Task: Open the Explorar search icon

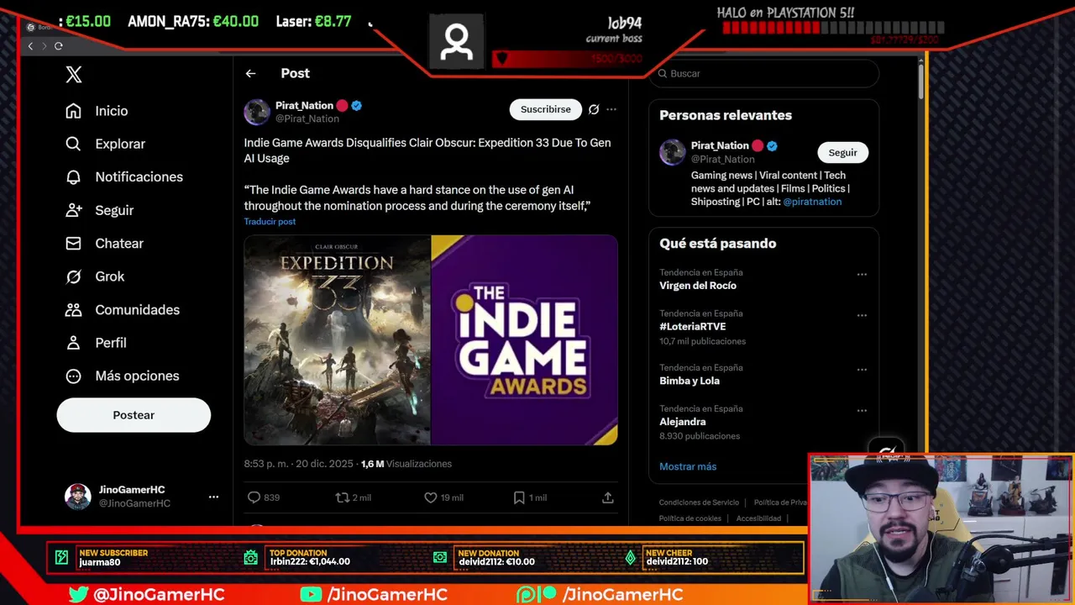Action: (74, 144)
